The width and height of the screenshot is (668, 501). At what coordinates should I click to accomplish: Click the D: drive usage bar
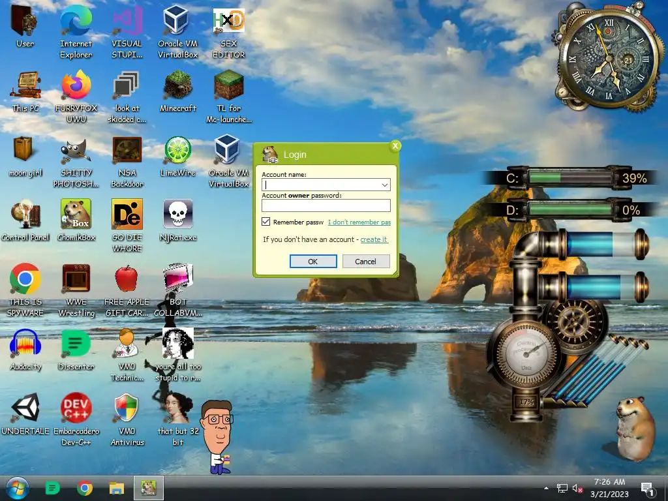click(569, 209)
